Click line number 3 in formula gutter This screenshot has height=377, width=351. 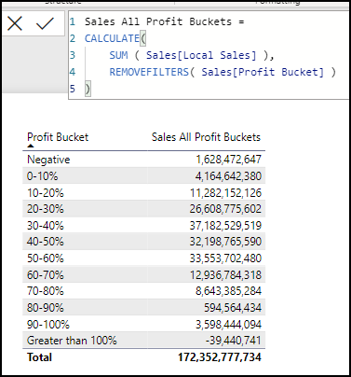(73, 55)
